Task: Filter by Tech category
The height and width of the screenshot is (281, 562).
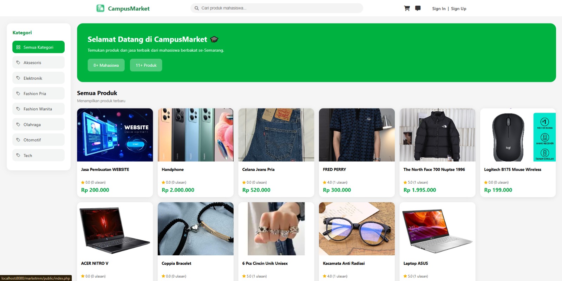Action: (x=39, y=155)
